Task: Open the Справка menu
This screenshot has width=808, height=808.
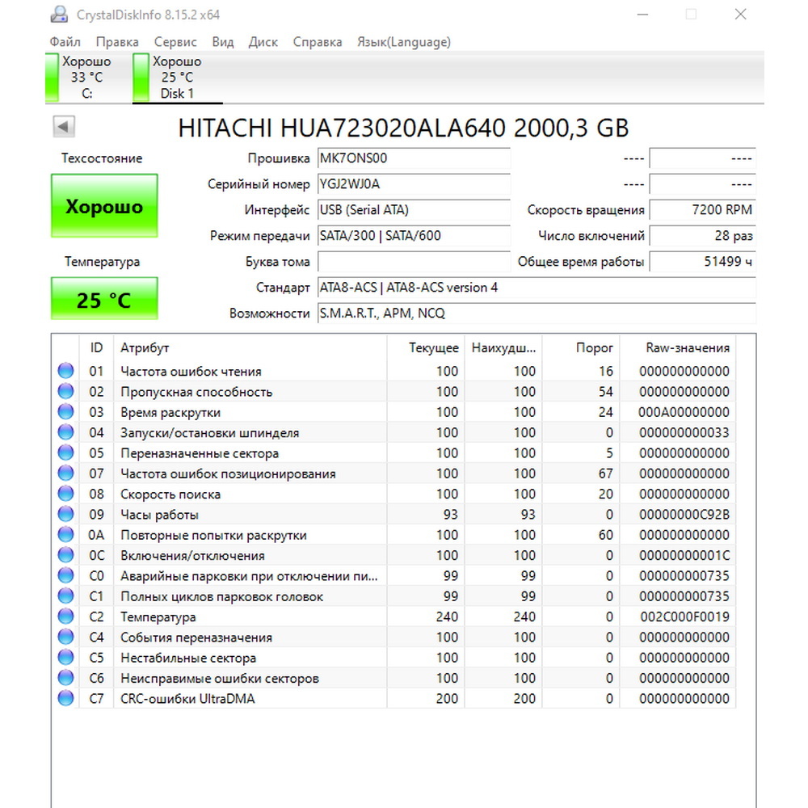Action: click(x=318, y=42)
